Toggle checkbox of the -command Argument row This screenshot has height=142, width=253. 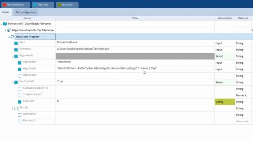(19, 63)
